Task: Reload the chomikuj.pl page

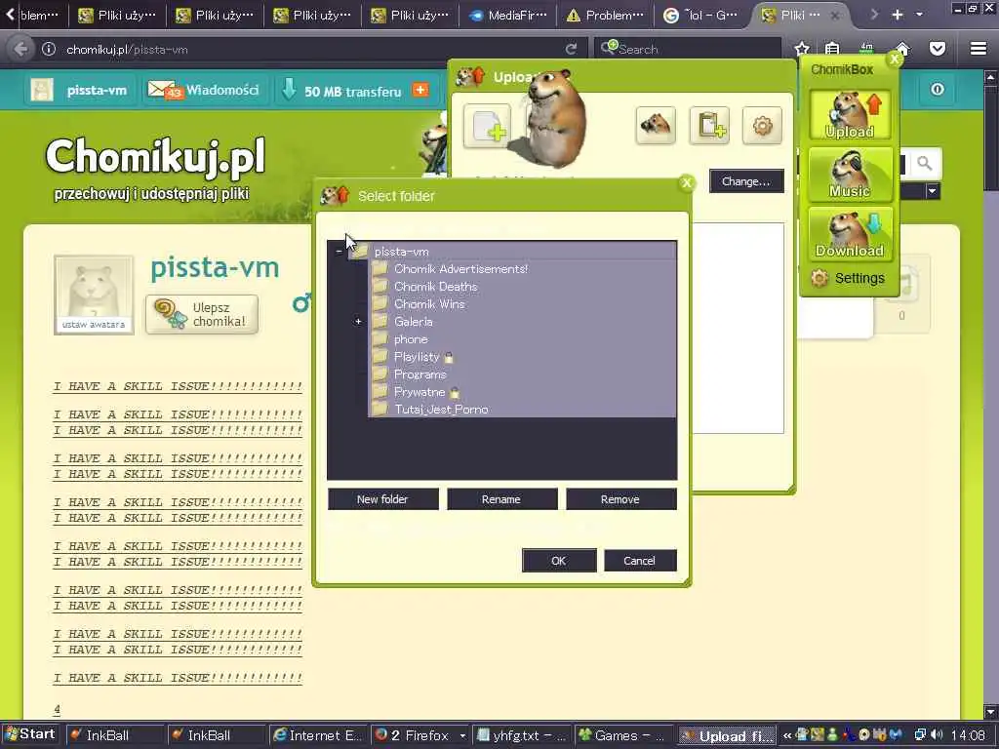Action: point(571,49)
